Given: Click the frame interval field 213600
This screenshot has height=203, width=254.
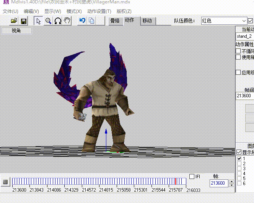Looking at the screenshot, I should pos(245,96).
